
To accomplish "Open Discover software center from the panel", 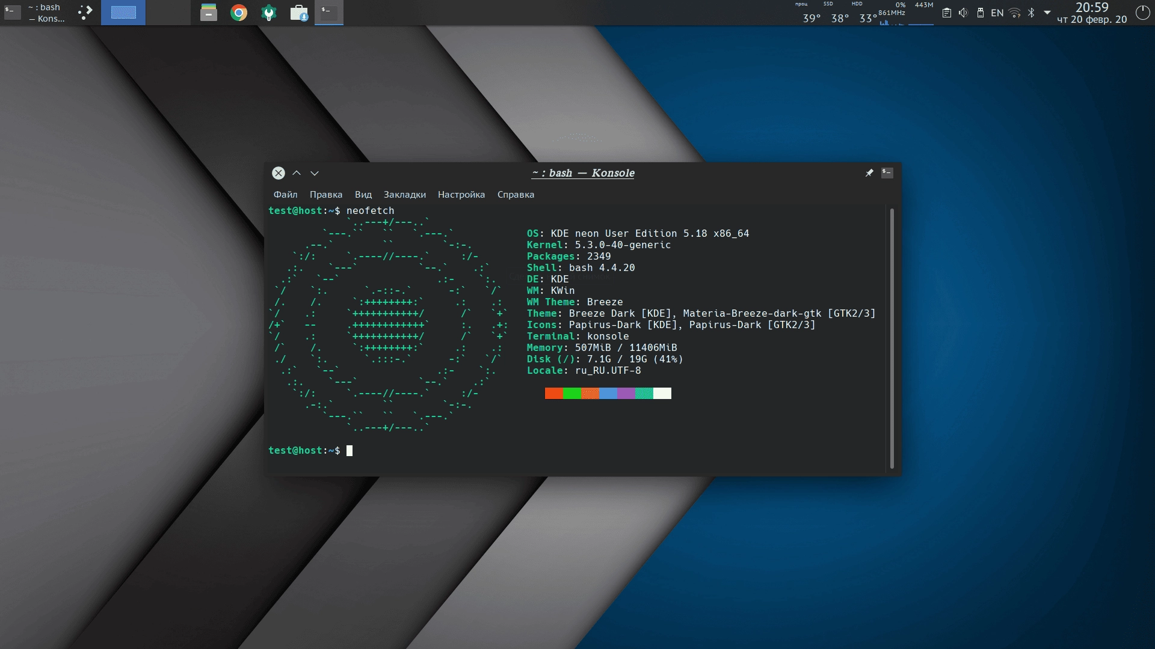I will click(299, 13).
